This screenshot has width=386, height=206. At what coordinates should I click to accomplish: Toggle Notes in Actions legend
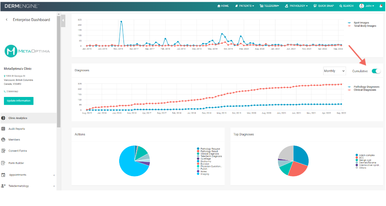(x=202, y=171)
